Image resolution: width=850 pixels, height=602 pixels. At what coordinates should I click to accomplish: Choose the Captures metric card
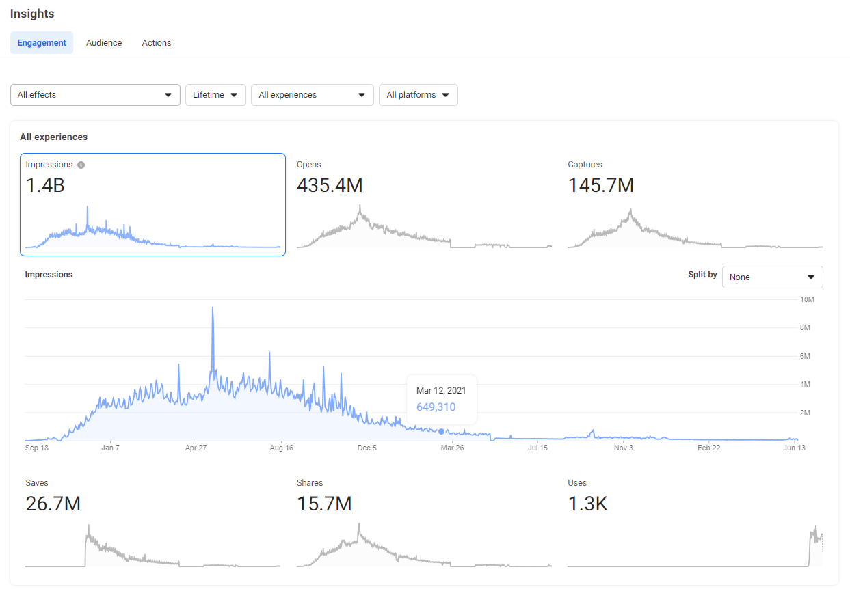pos(695,204)
